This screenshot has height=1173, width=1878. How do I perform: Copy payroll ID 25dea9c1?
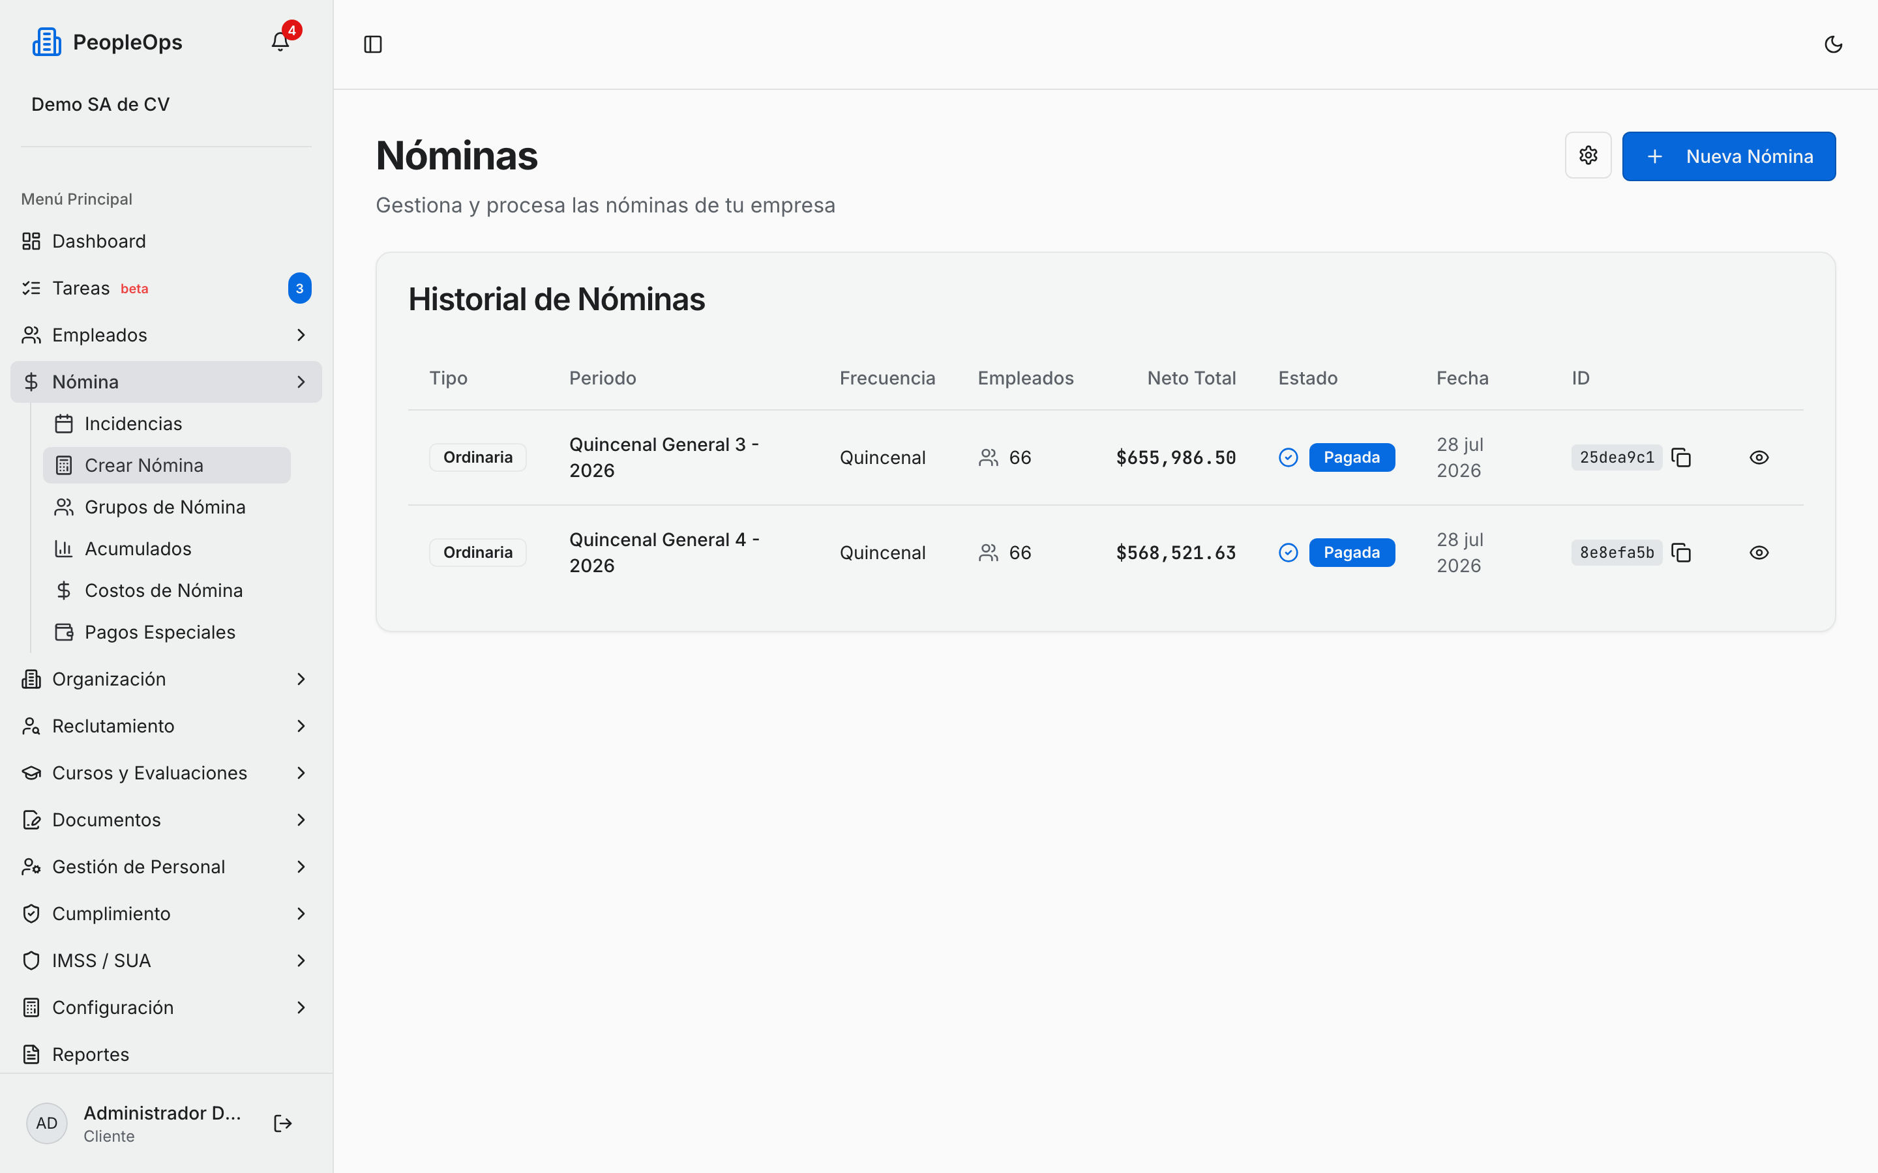pyautogui.click(x=1681, y=457)
